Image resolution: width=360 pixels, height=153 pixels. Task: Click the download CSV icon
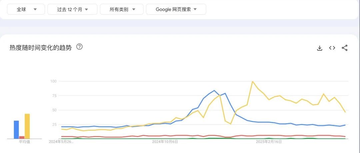320,48
